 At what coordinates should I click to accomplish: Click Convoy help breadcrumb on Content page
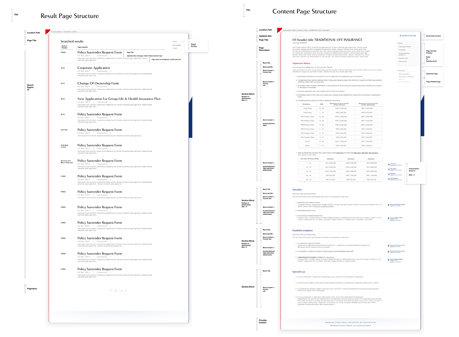point(302,30)
